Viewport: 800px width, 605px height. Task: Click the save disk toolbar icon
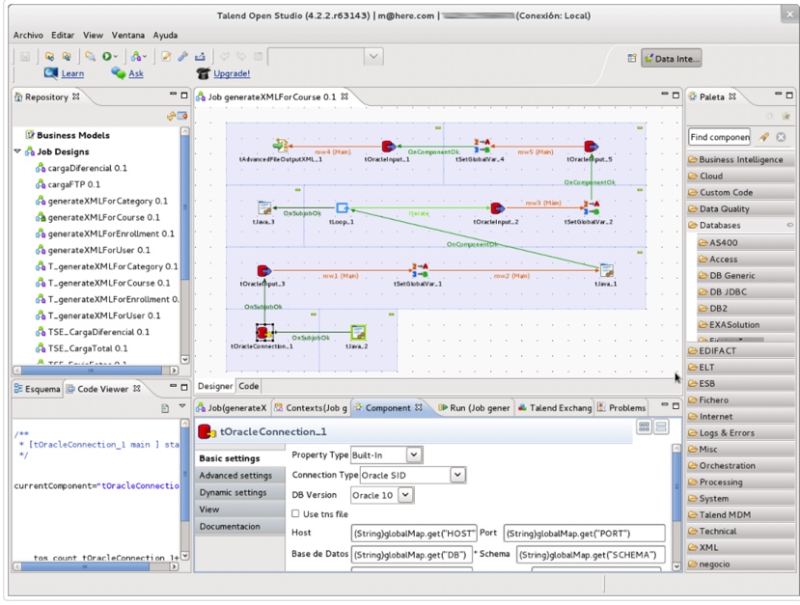(x=24, y=57)
